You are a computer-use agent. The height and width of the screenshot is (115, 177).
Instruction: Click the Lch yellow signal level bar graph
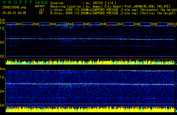coord(90,62)
